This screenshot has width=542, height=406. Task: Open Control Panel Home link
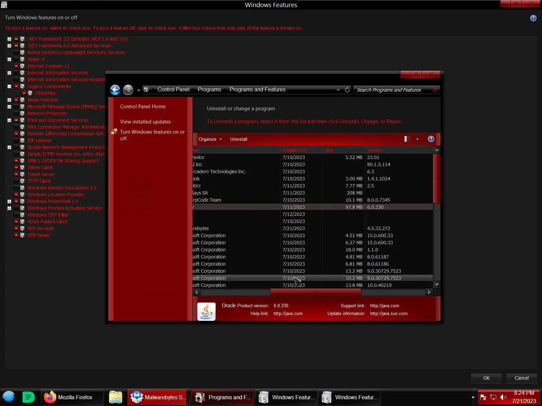click(143, 107)
